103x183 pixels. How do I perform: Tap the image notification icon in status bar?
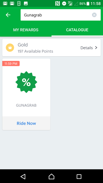(26, 4)
